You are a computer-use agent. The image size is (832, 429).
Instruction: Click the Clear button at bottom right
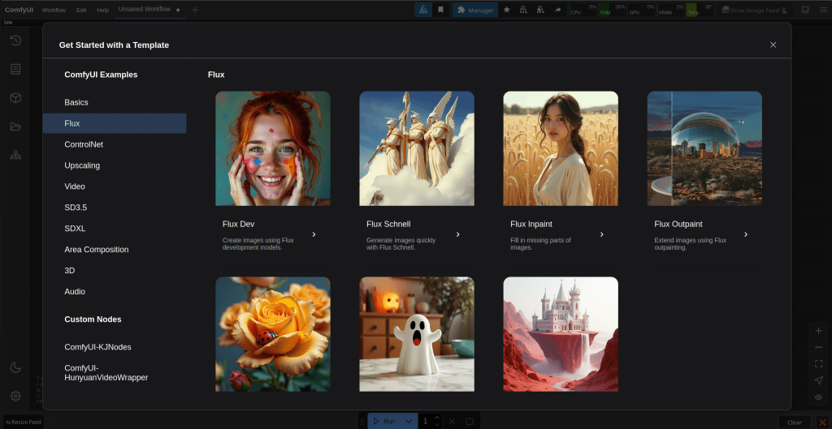(x=794, y=422)
